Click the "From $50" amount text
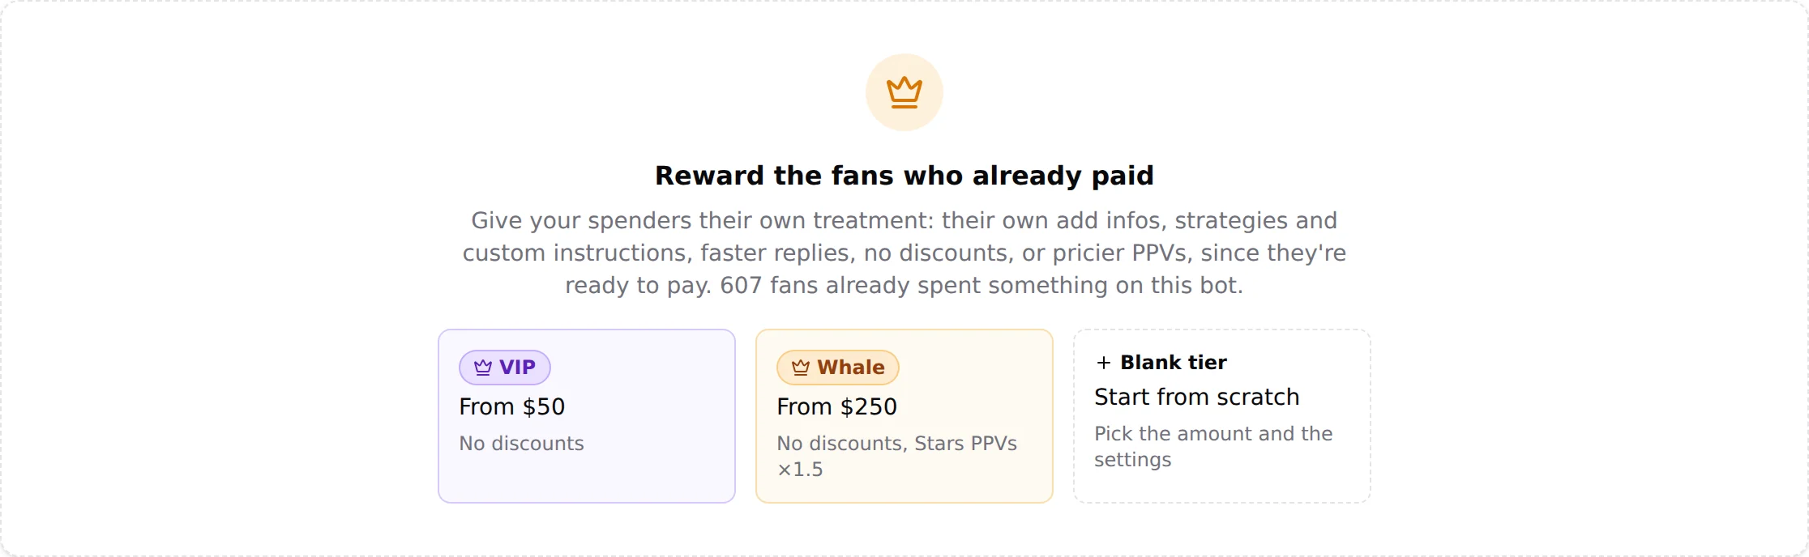Image resolution: width=1809 pixels, height=557 pixels. pyautogui.click(x=512, y=406)
